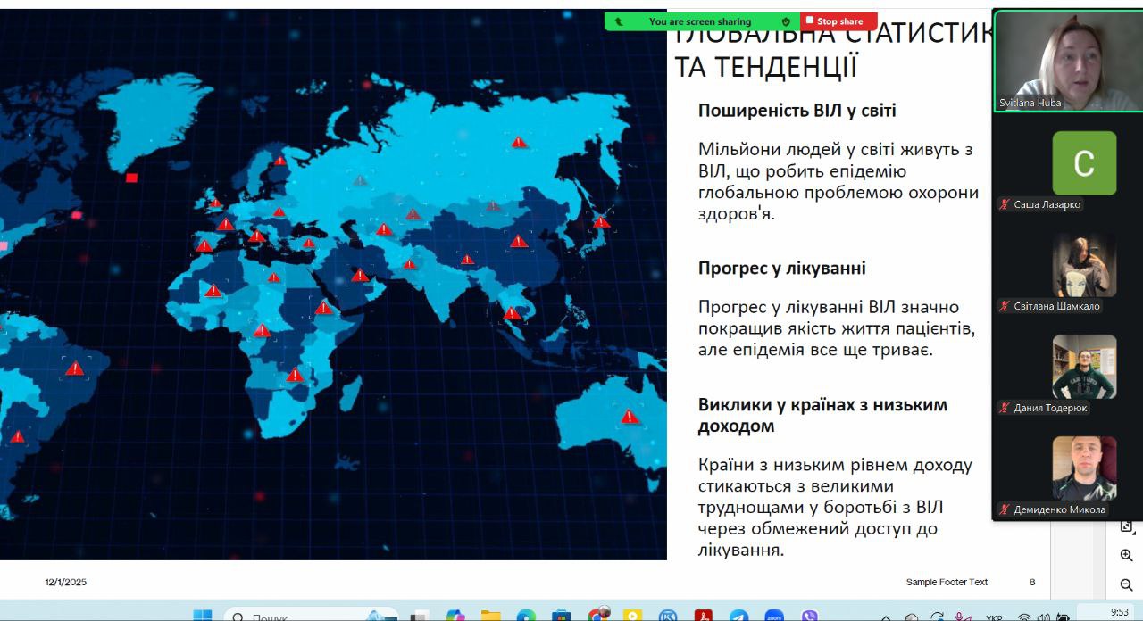Click the muted mic icon beside Саша Лазарко
The image size is (1143, 621).
pos(1005,204)
